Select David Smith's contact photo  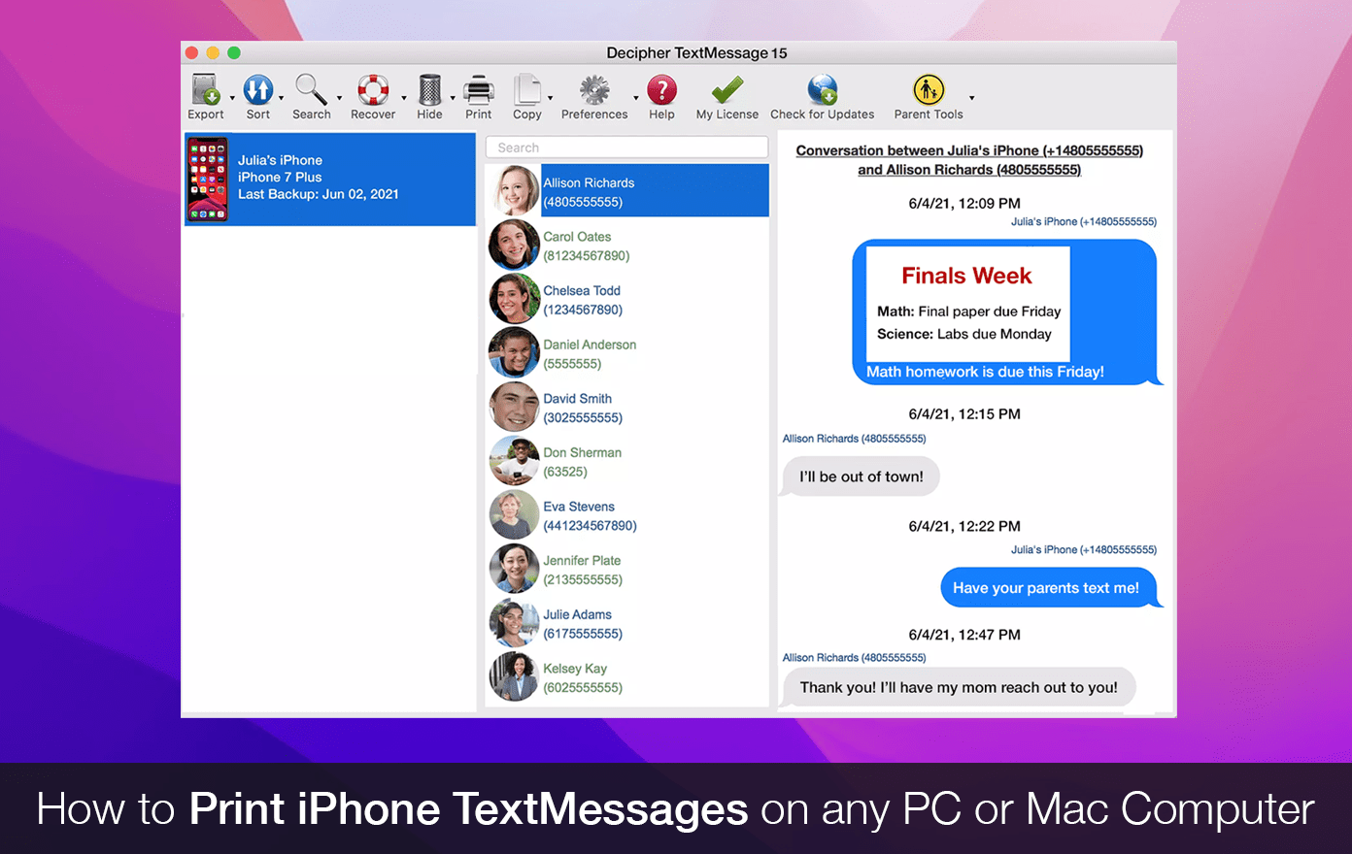[514, 407]
